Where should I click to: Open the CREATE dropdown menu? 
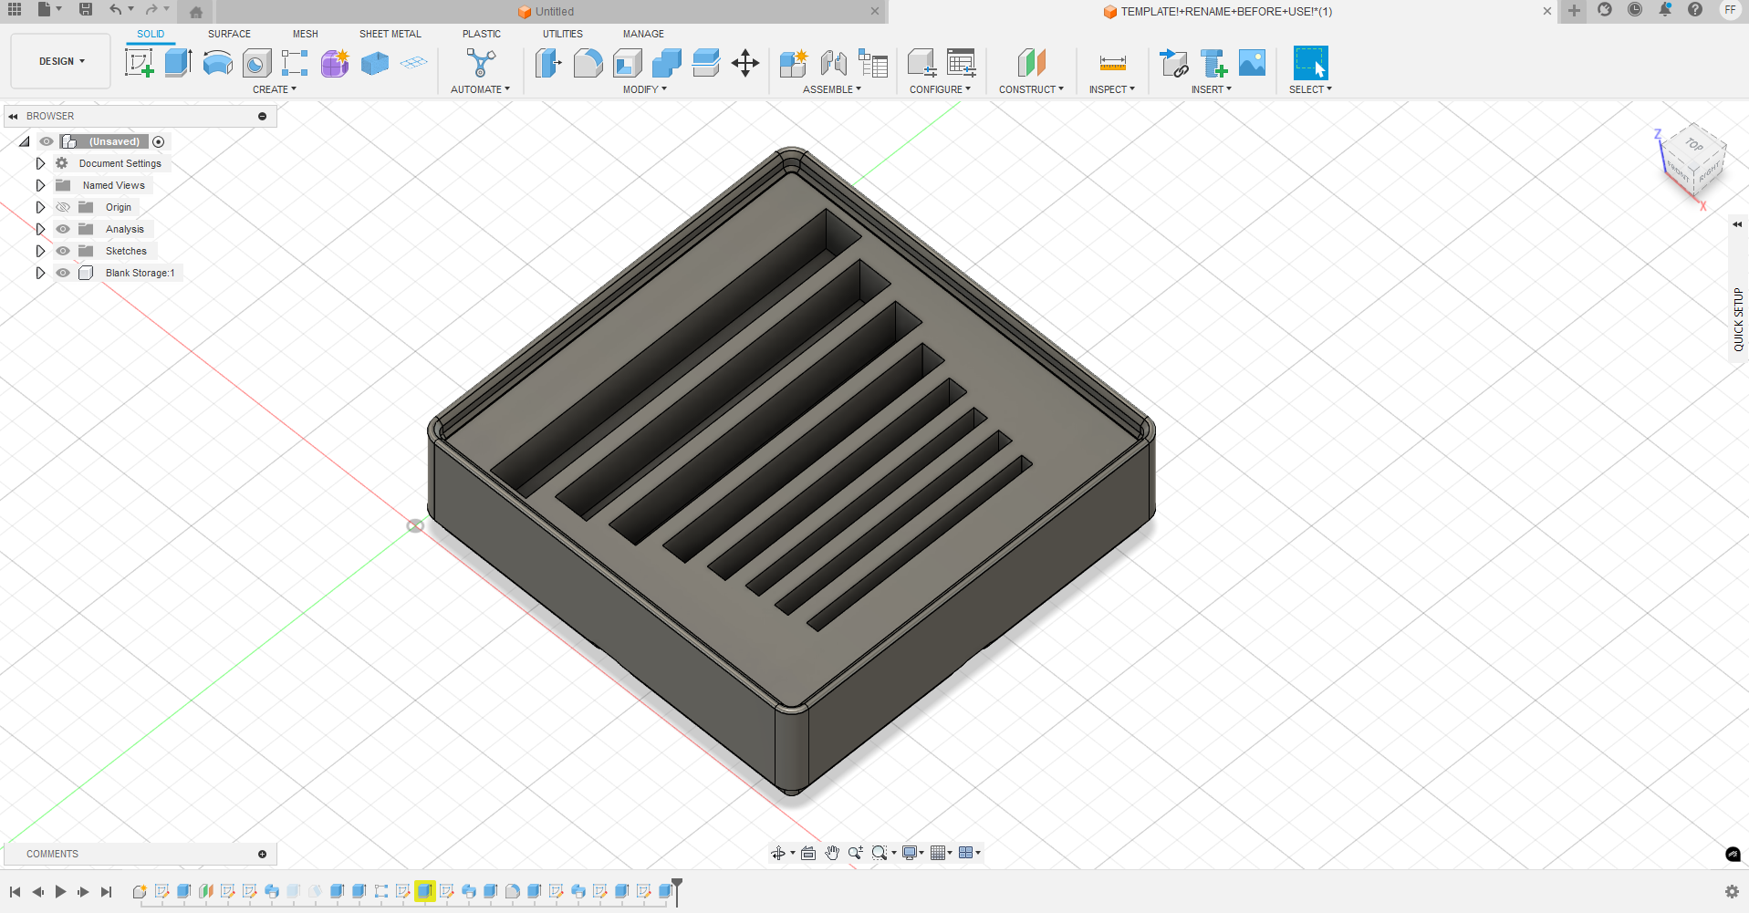275,89
